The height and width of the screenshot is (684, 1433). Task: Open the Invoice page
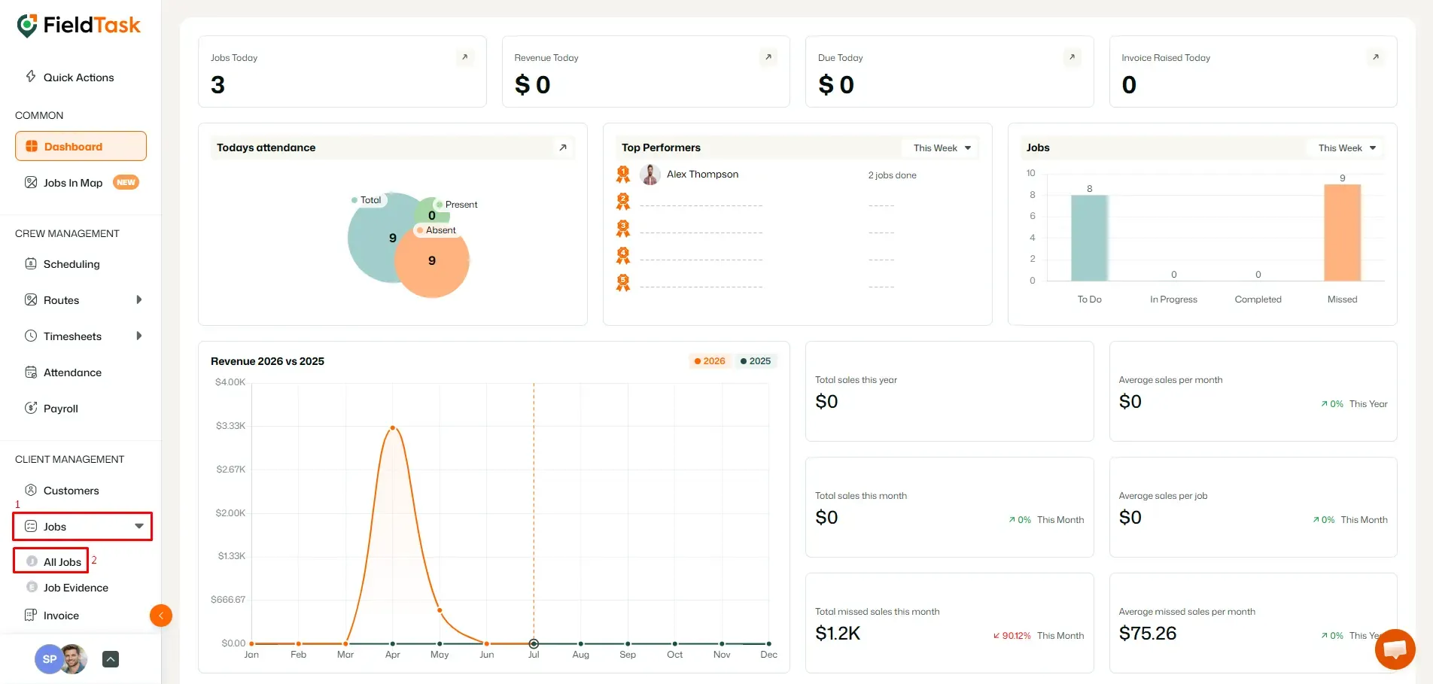tap(61, 616)
